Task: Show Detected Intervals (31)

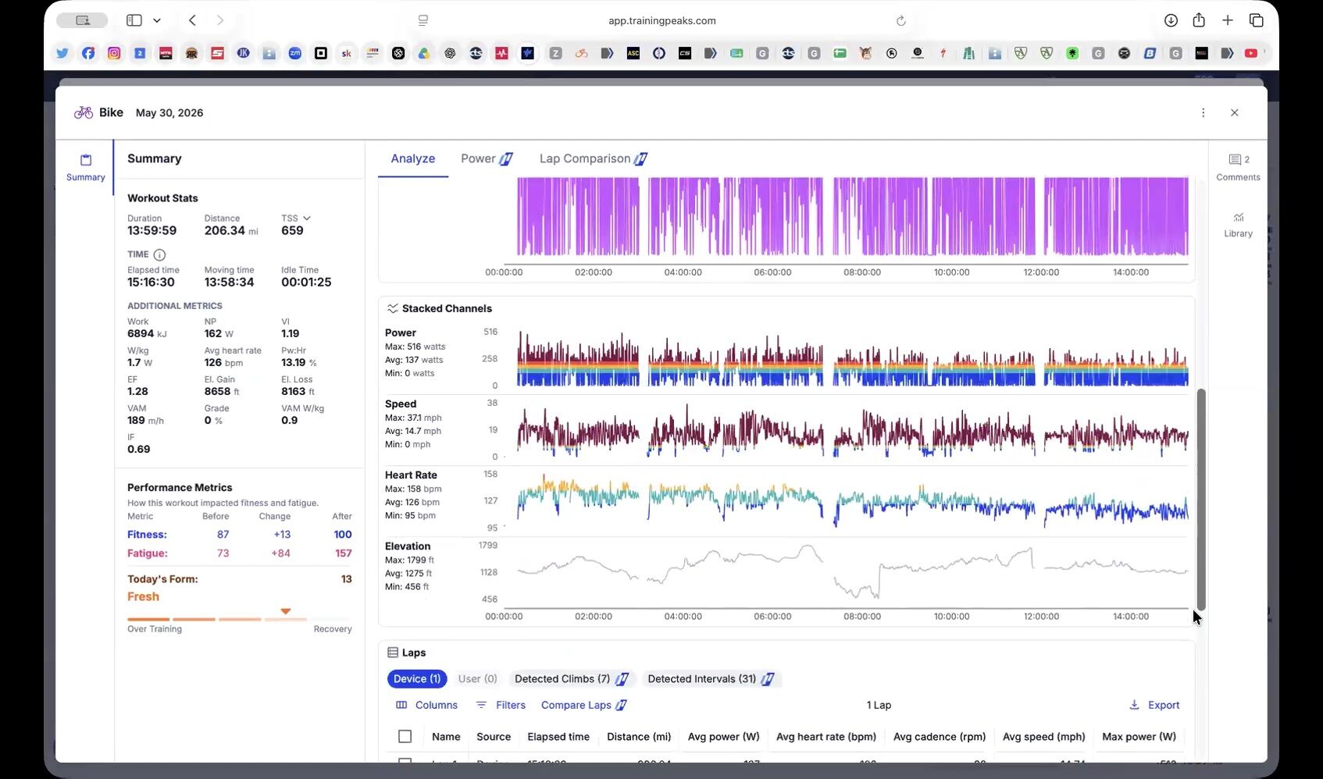Action: (711, 679)
